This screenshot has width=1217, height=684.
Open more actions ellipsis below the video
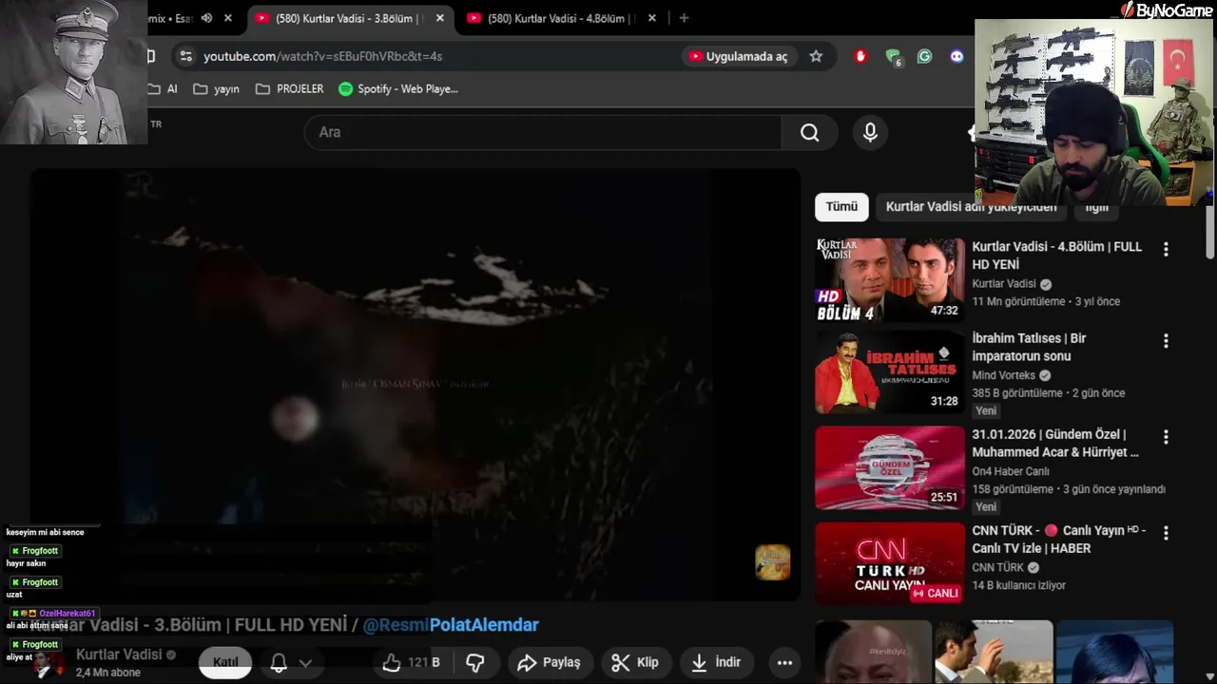(784, 662)
